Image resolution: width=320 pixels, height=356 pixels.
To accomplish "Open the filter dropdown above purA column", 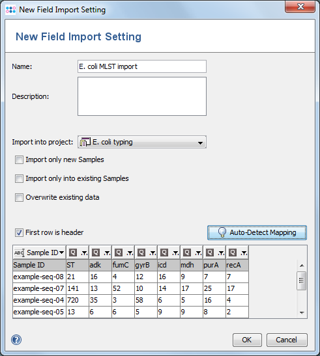I will (221, 253).
